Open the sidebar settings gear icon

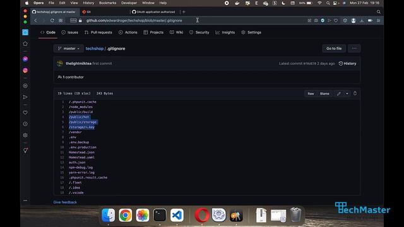(25, 135)
